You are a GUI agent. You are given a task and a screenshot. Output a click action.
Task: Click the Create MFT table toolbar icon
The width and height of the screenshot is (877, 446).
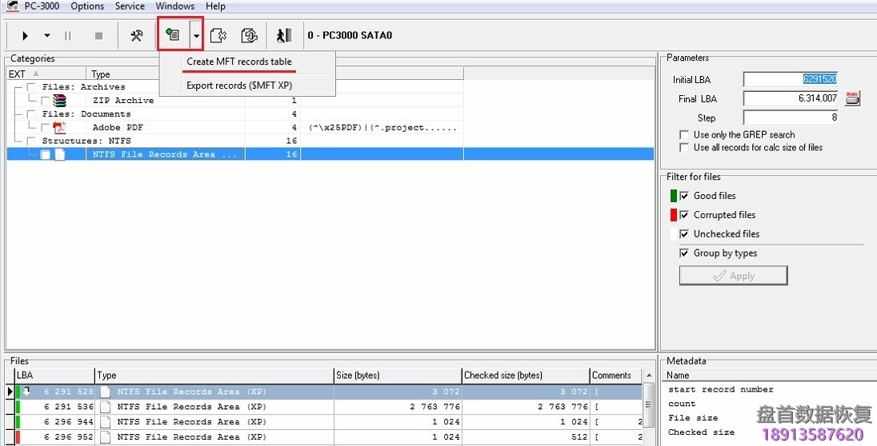[172, 35]
